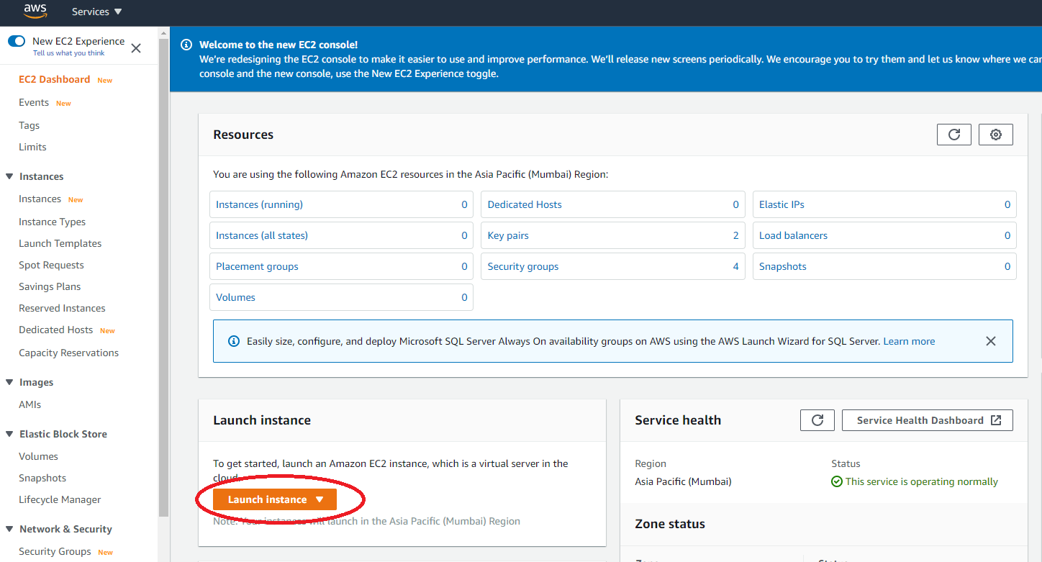Open AMIs in sidebar
This screenshot has height=562, width=1042.
(x=30, y=404)
